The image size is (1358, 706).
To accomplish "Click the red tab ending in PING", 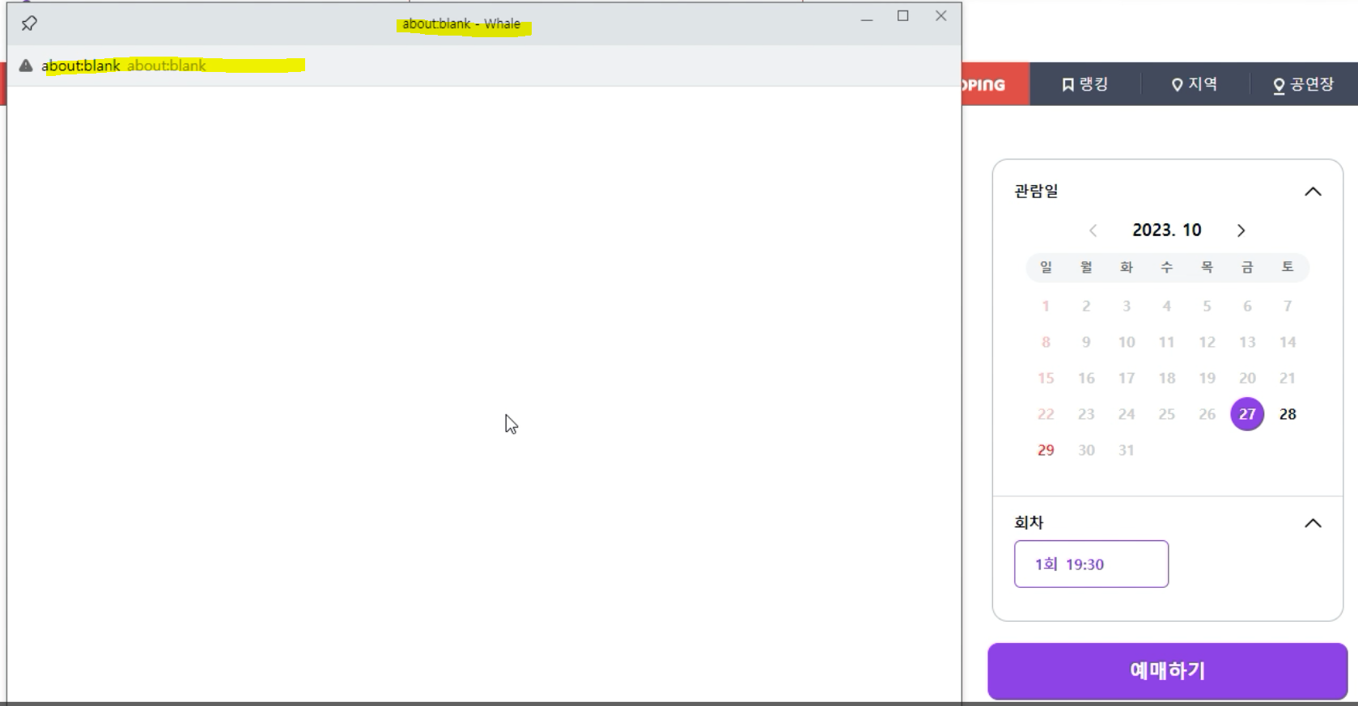I will click(x=995, y=84).
